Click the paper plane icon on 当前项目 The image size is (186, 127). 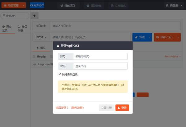61,6
